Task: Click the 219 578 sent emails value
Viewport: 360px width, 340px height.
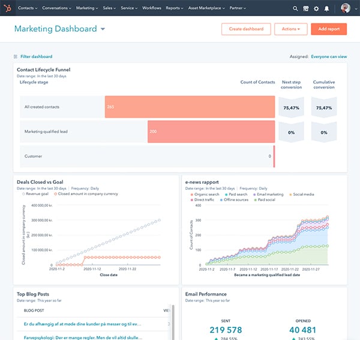Action: [226, 330]
